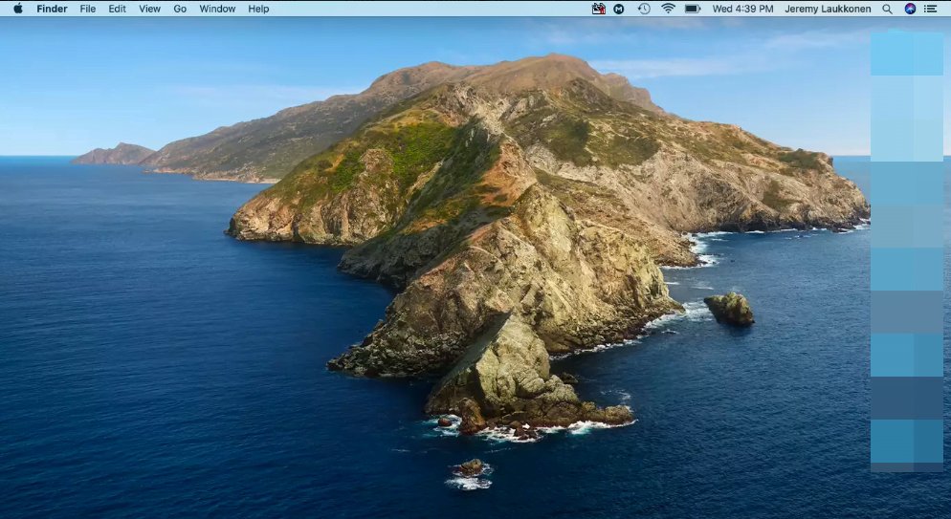951x519 pixels.
Task: Click the Time Machine status icon
Action: coord(644,9)
